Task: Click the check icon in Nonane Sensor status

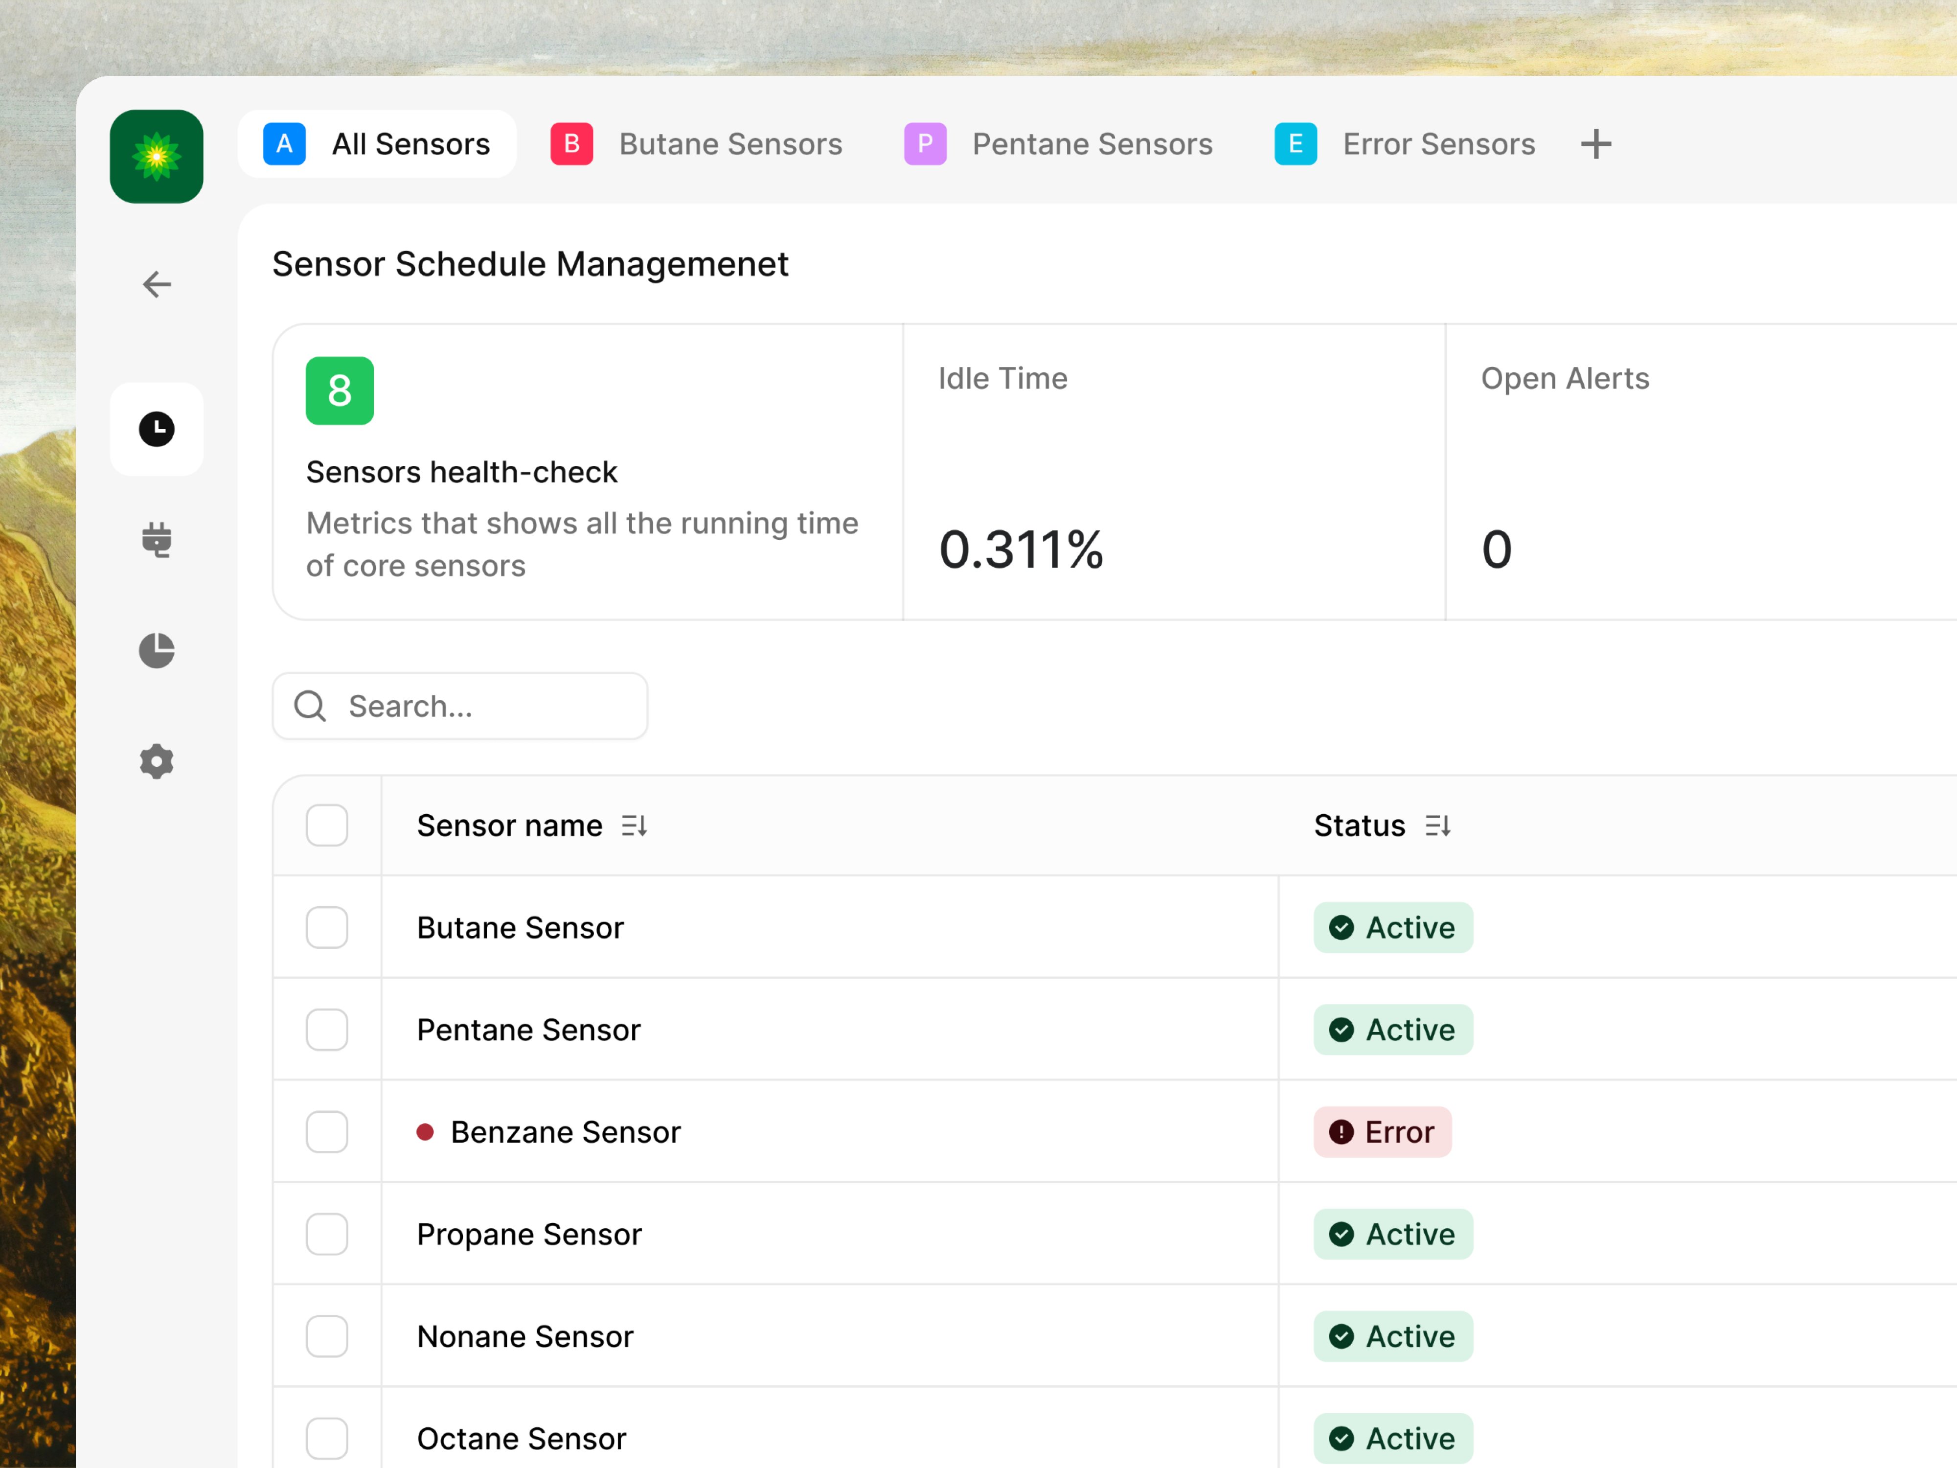Action: (1341, 1336)
